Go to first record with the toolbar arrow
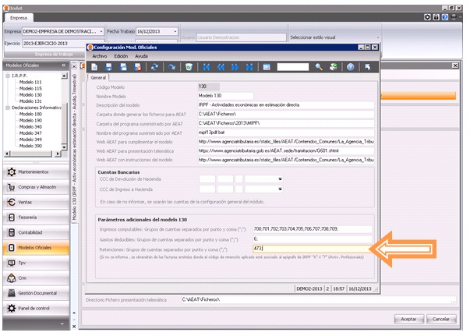This screenshot has height=336, width=470. tap(207, 67)
